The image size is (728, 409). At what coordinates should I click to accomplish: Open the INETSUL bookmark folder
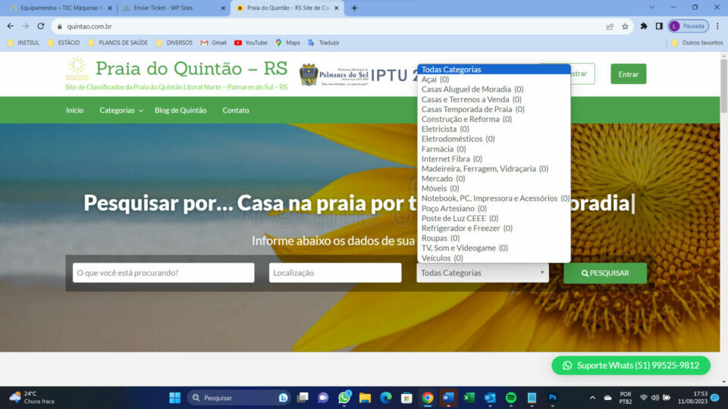tap(24, 42)
